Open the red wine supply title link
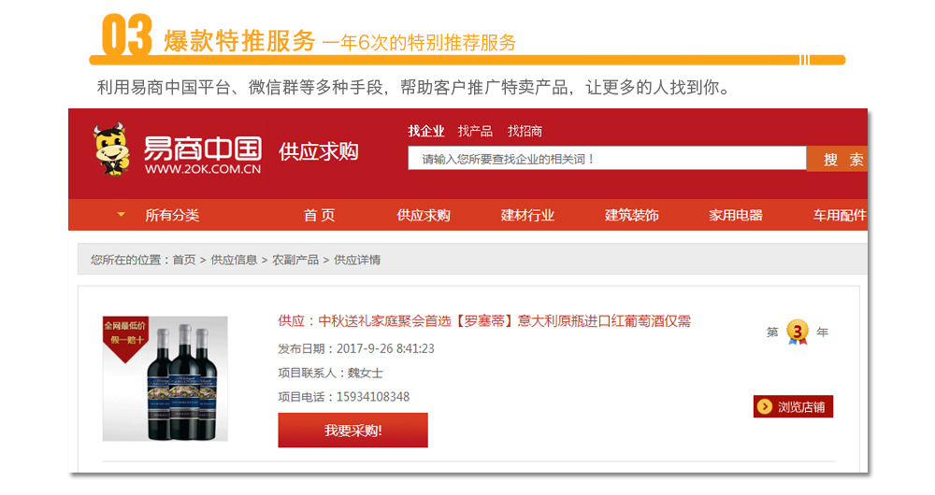The width and height of the screenshot is (935, 495). (x=484, y=321)
